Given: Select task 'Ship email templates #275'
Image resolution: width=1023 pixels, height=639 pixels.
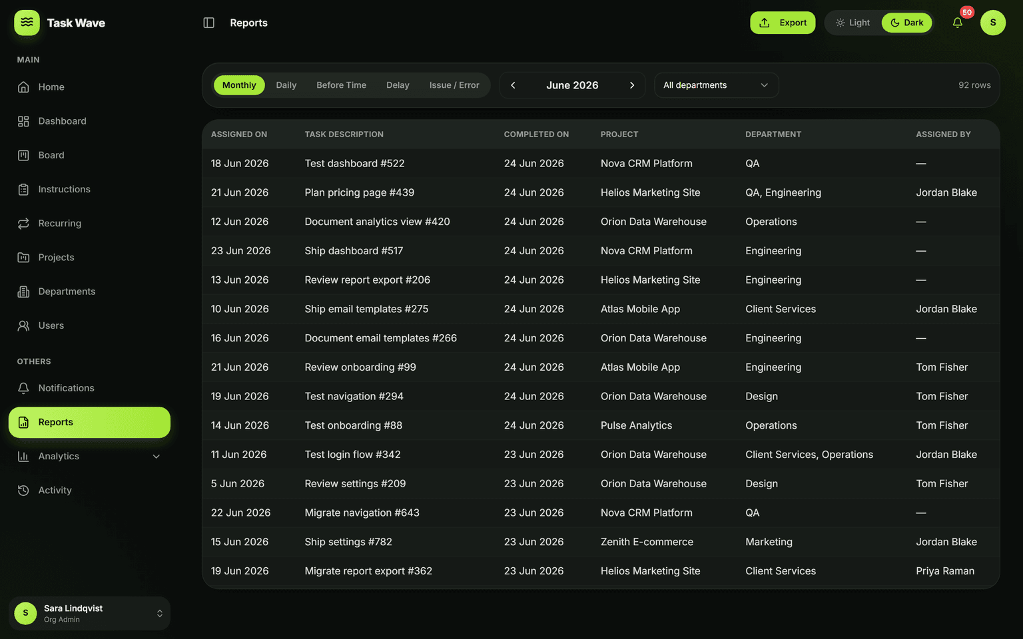Looking at the screenshot, I should tap(366, 309).
